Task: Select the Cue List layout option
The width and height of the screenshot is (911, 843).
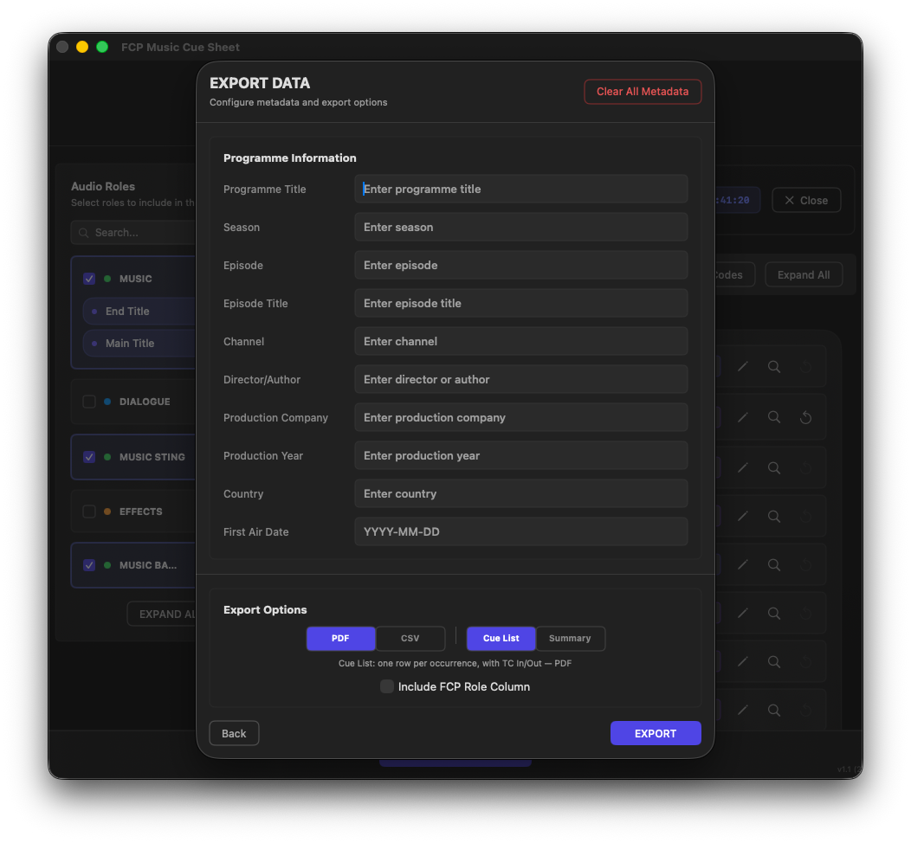Action: click(501, 638)
